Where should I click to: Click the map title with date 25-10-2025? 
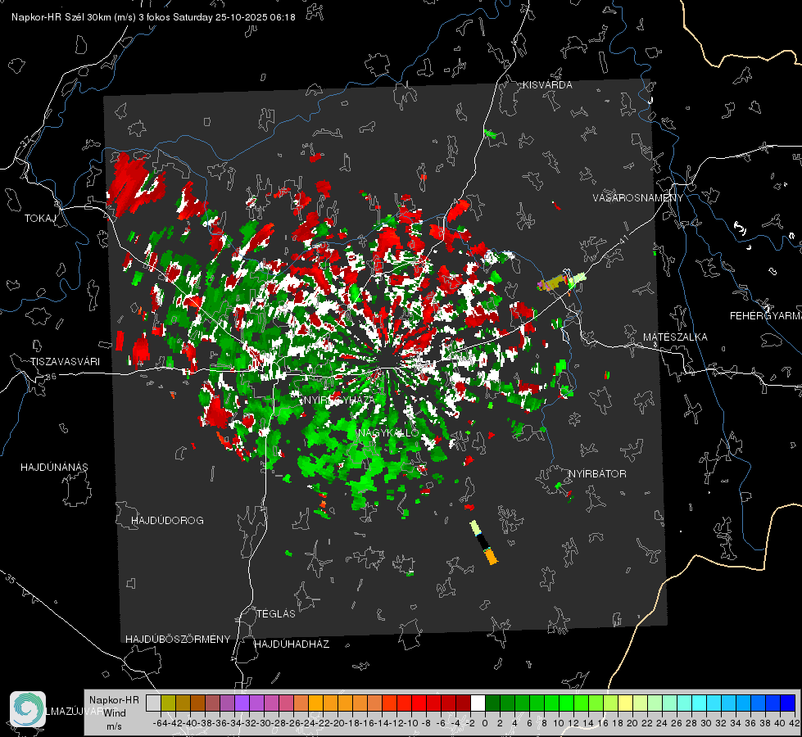(153, 17)
